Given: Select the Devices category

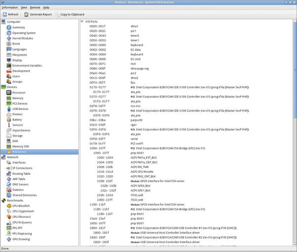Looking at the screenshot, I should pos(12,87).
